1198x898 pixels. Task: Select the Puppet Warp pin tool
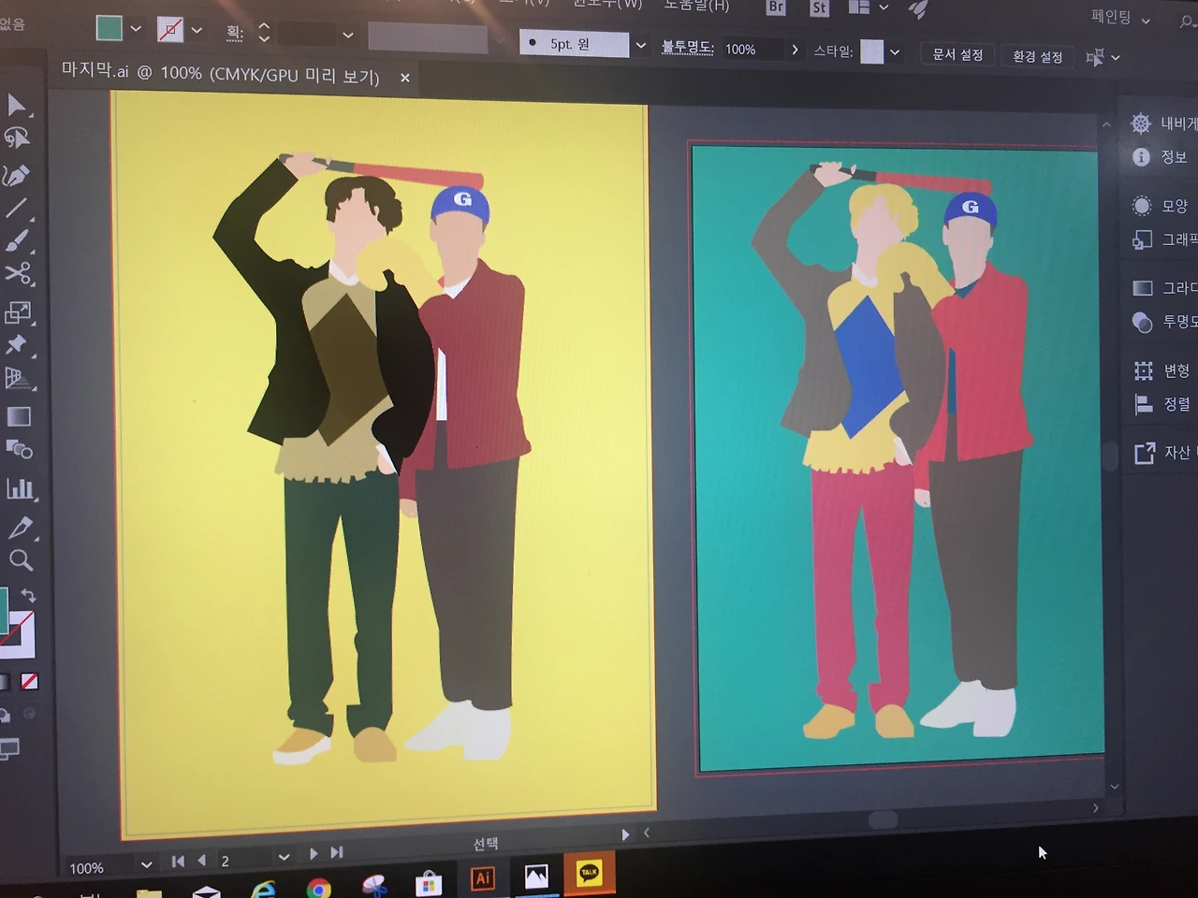point(17,344)
